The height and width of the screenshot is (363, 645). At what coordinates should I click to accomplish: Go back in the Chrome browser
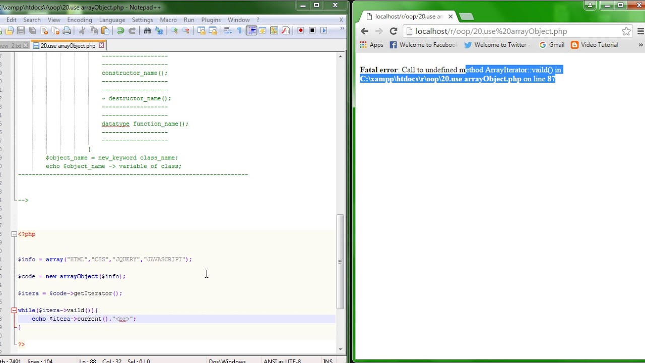point(364,31)
